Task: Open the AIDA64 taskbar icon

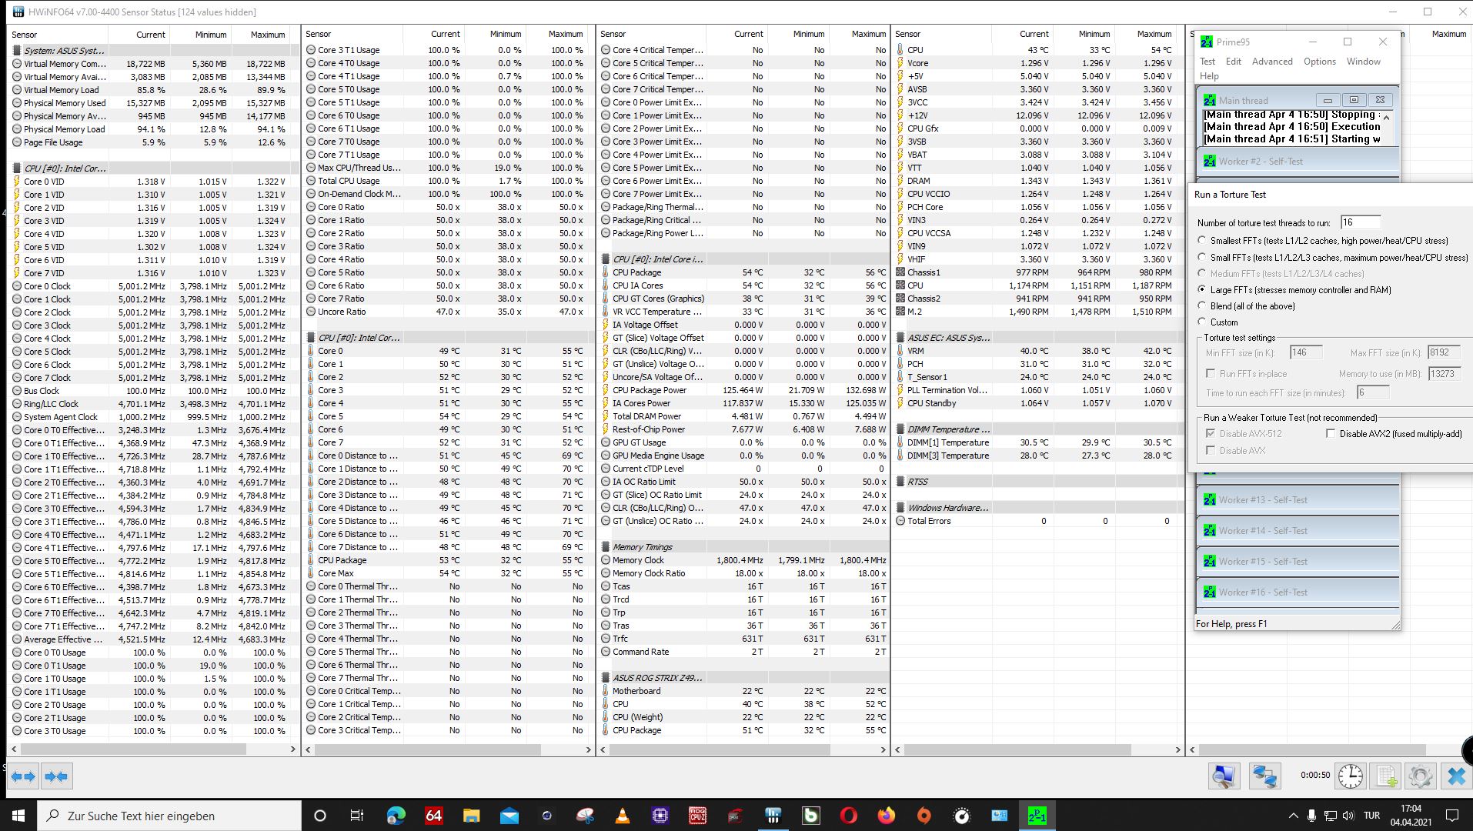Action: (x=434, y=816)
